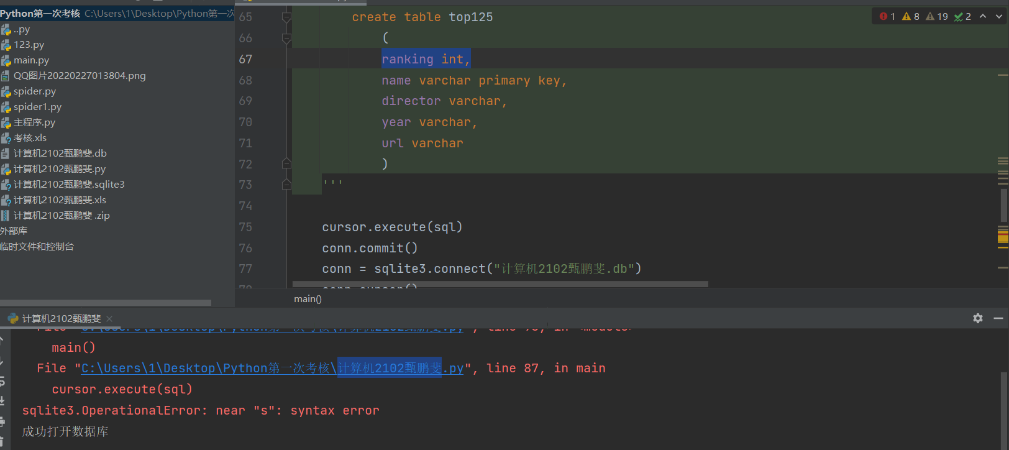Click the weak warning count showing 19

pos(937,17)
